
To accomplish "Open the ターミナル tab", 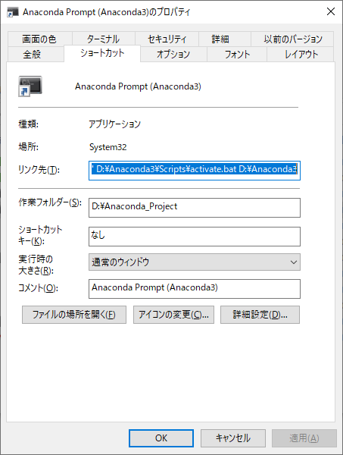I will [104, 39].
